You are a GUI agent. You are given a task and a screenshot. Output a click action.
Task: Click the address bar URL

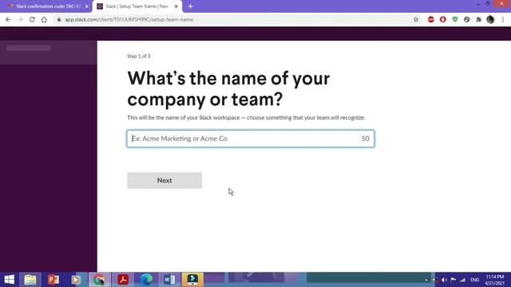(x=129, y=19)
